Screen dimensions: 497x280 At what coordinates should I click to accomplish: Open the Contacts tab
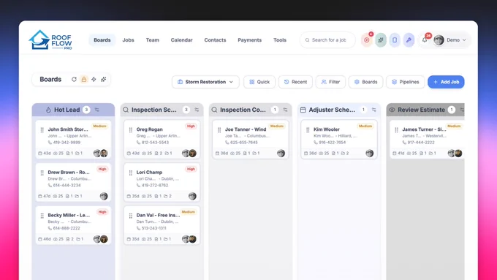pyautogui.click(x=215, y=40)
